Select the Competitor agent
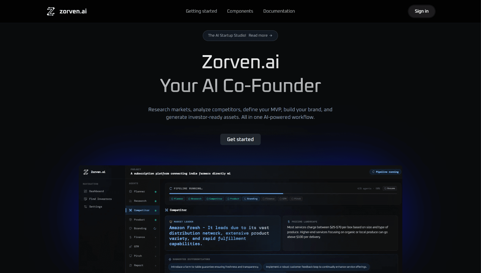Image resolution: width=481 pixels, height=273 pixels. (143, 210)
